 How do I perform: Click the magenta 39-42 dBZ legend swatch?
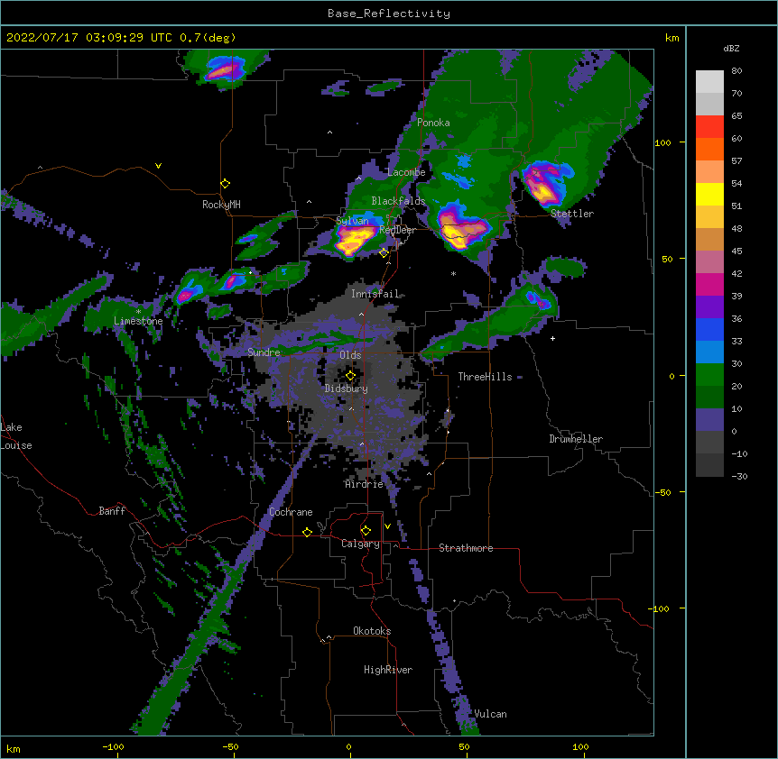pos(709,285)
